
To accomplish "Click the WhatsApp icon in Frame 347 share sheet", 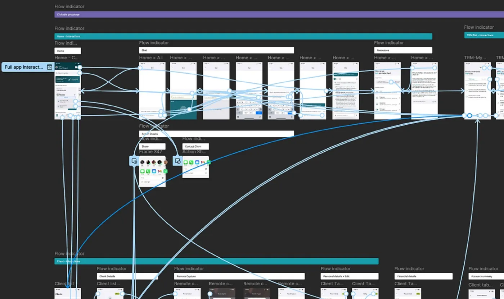I will [166, 172].
